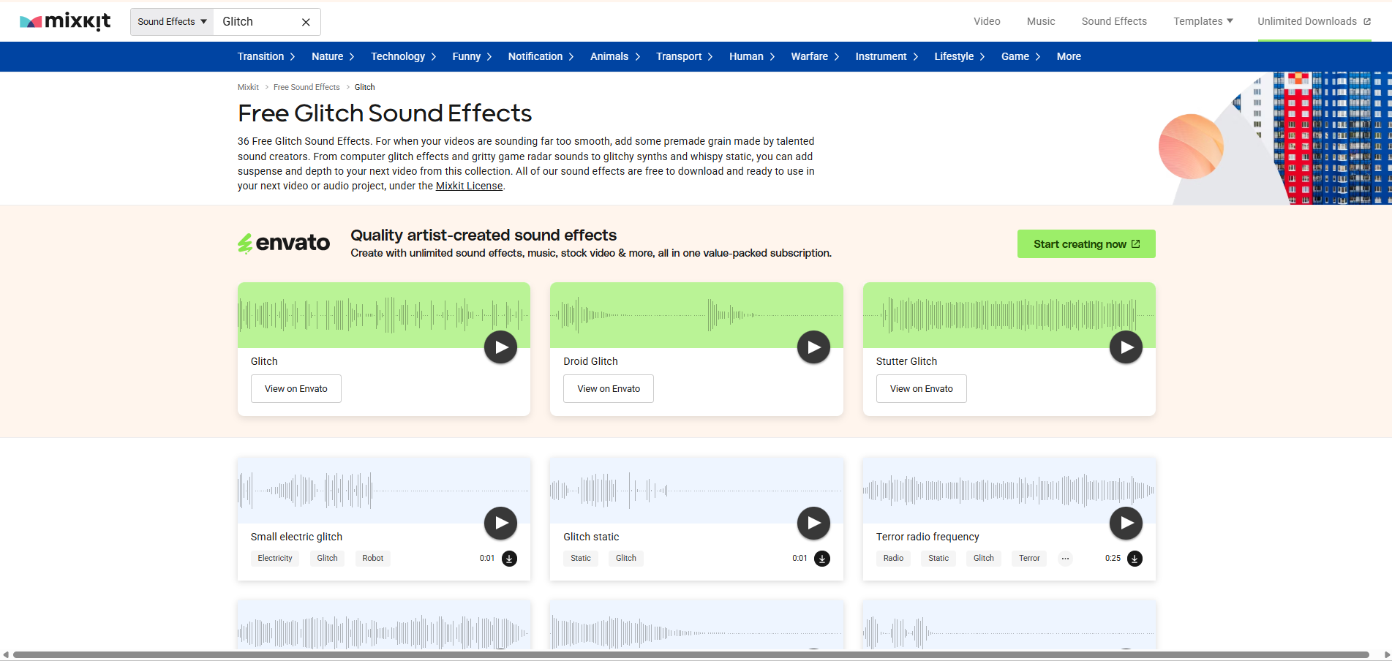This screenshot has width=1392, height=661.
Task: Open the Templates dropdown menu
Action: 1202,21
